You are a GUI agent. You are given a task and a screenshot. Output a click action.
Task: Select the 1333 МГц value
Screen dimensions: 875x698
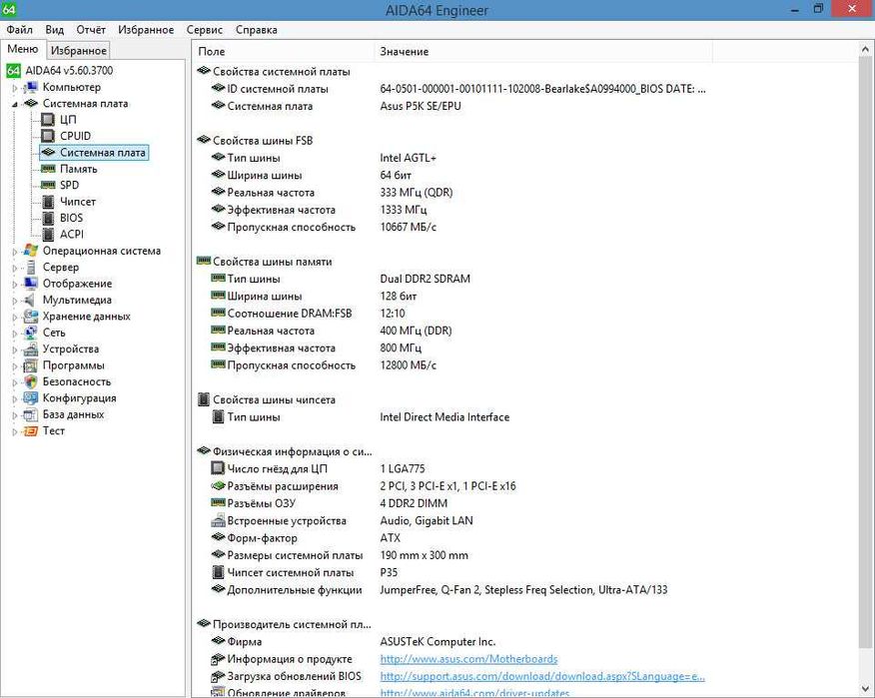click(x=404, y=210)
